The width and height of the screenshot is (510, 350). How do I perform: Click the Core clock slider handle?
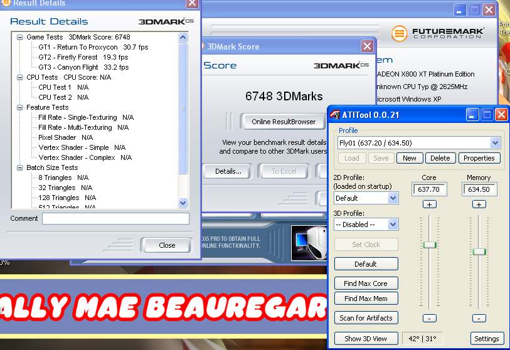pyautogui.click(x=429, y=245)
